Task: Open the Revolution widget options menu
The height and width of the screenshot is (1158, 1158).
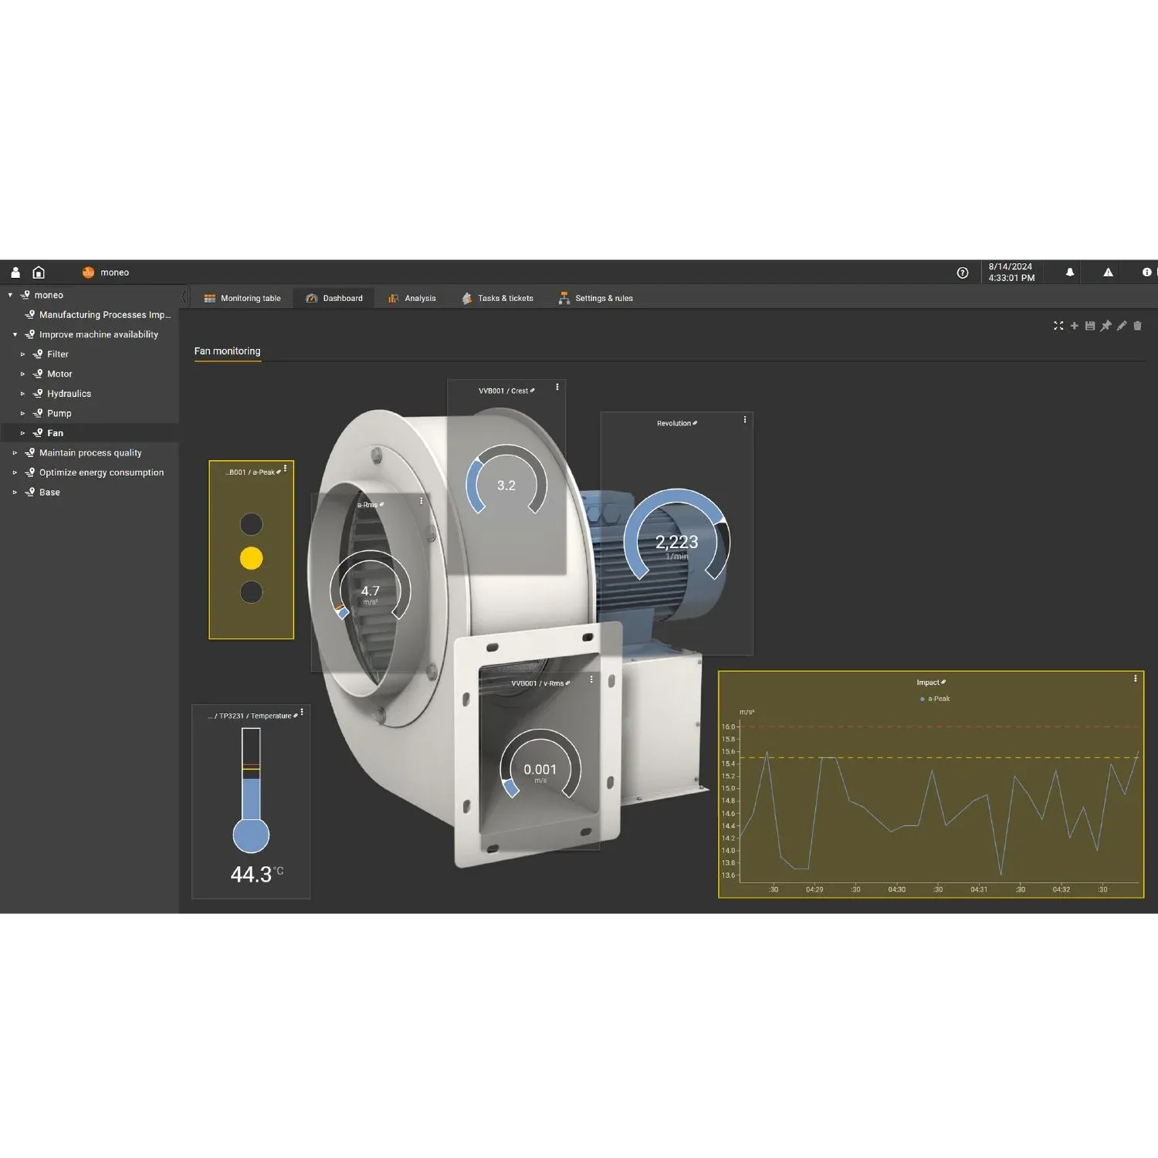Action: (745, 420)
